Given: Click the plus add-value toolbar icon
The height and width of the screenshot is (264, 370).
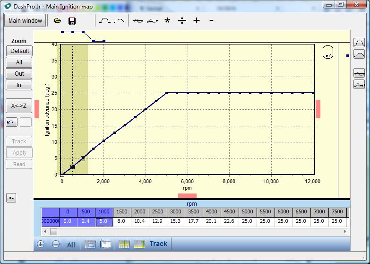Looking at the screenshot, I should pos(197,21).
